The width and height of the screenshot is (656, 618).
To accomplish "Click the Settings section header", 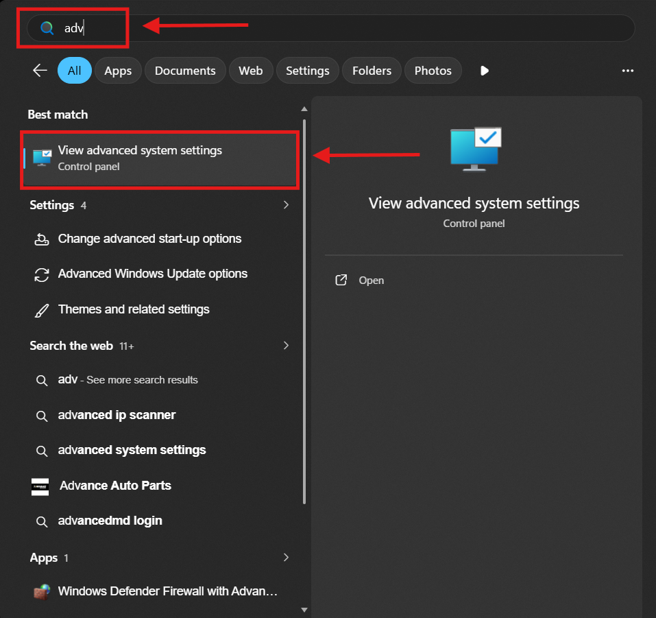I will (x=52, y=205).
